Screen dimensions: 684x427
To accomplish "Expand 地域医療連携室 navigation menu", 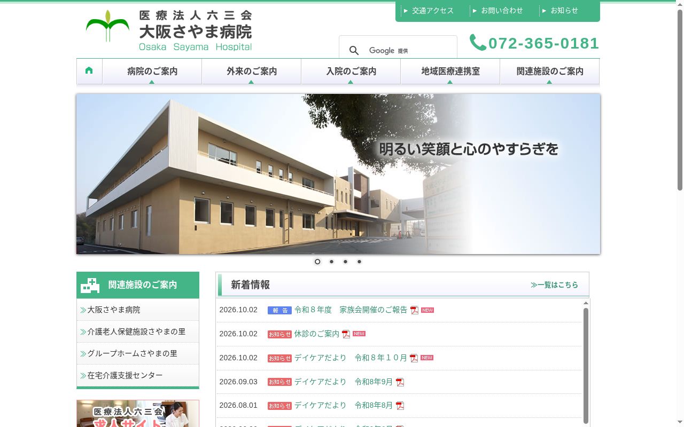I will (x=450, y=71).
